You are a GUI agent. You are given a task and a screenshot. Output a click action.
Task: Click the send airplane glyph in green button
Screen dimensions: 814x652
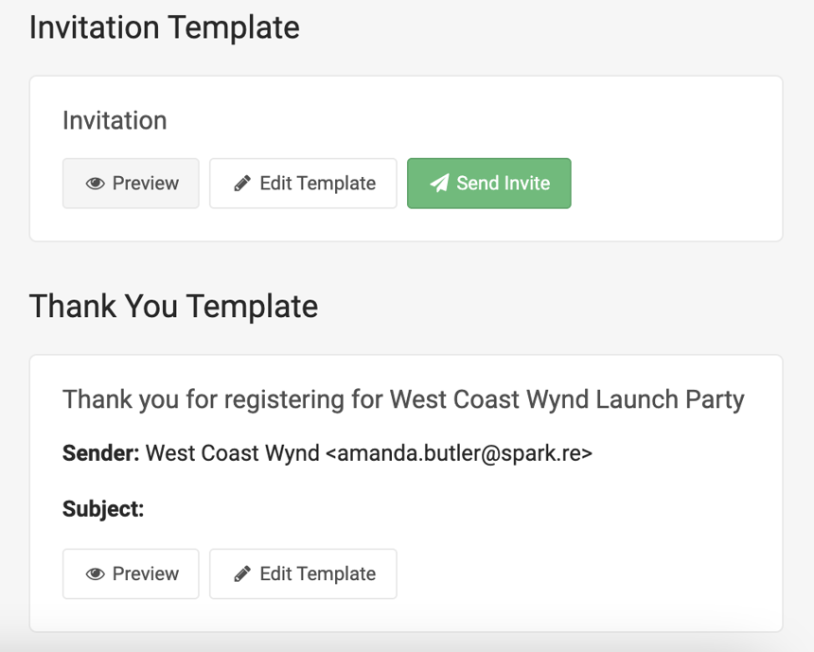coord(441,184)
